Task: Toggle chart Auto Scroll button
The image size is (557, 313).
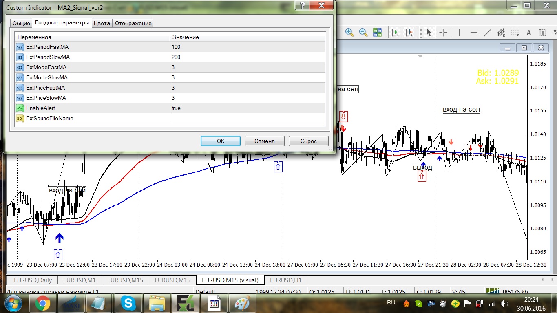Action: click(395, 33)
